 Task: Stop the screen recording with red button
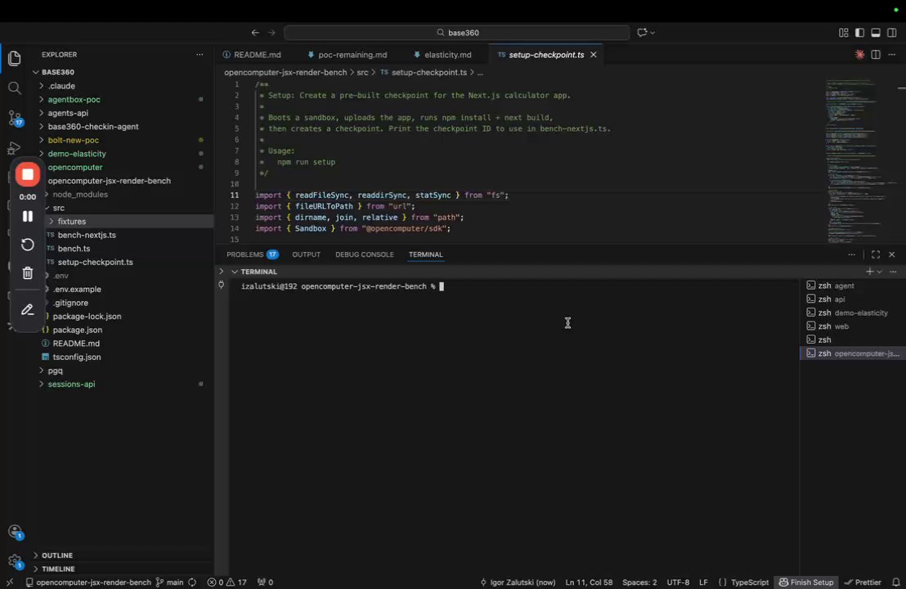(x=28, y=174)
